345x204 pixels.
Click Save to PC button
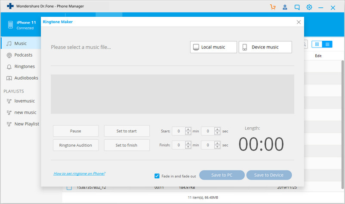(x=222, y=175)
